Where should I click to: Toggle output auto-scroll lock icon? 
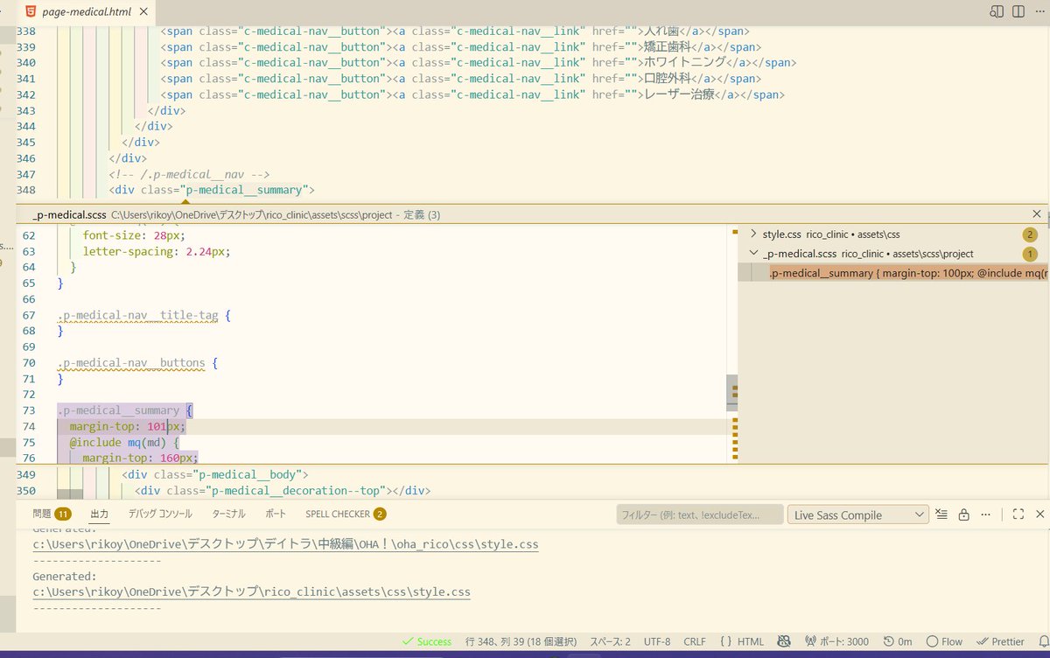(963, 514)
